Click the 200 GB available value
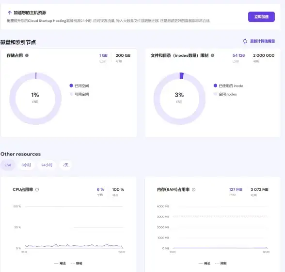285x272 pixels. click(x=123, y=55)
